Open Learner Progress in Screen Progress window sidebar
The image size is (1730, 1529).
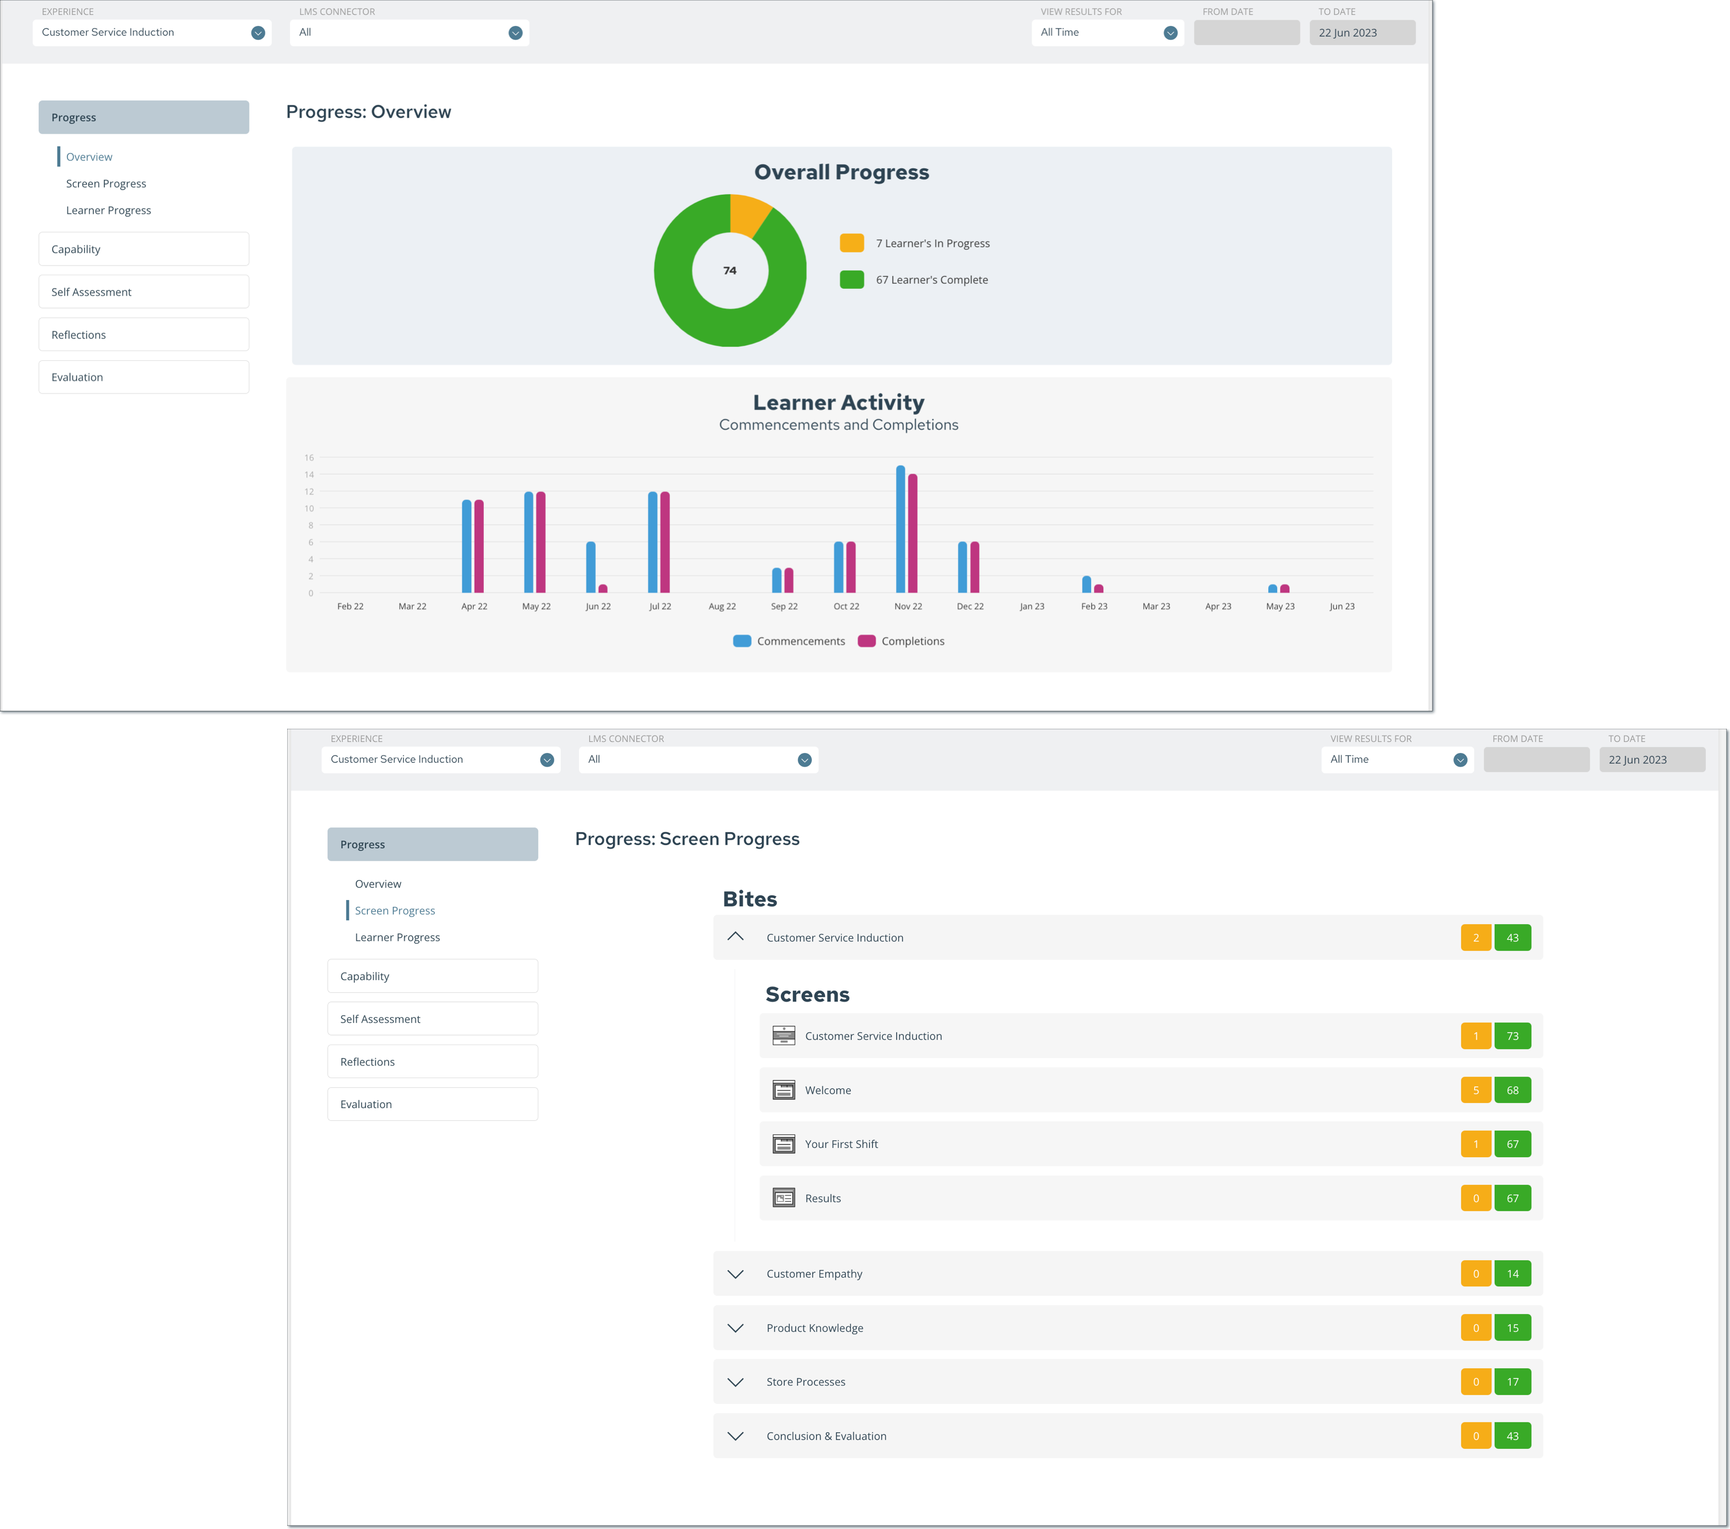398,937
